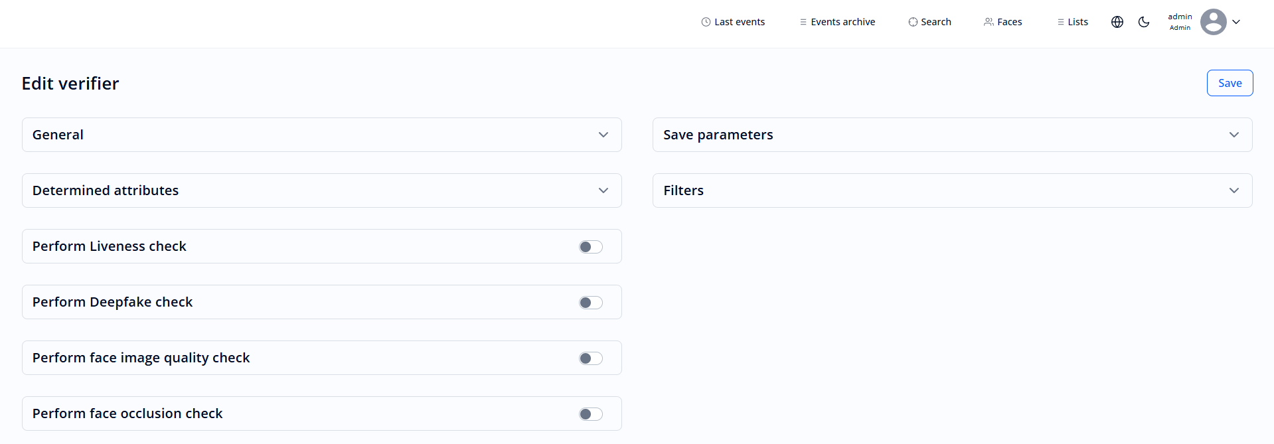
Task: Save the verifier settings
Action: coord(1230,82)
